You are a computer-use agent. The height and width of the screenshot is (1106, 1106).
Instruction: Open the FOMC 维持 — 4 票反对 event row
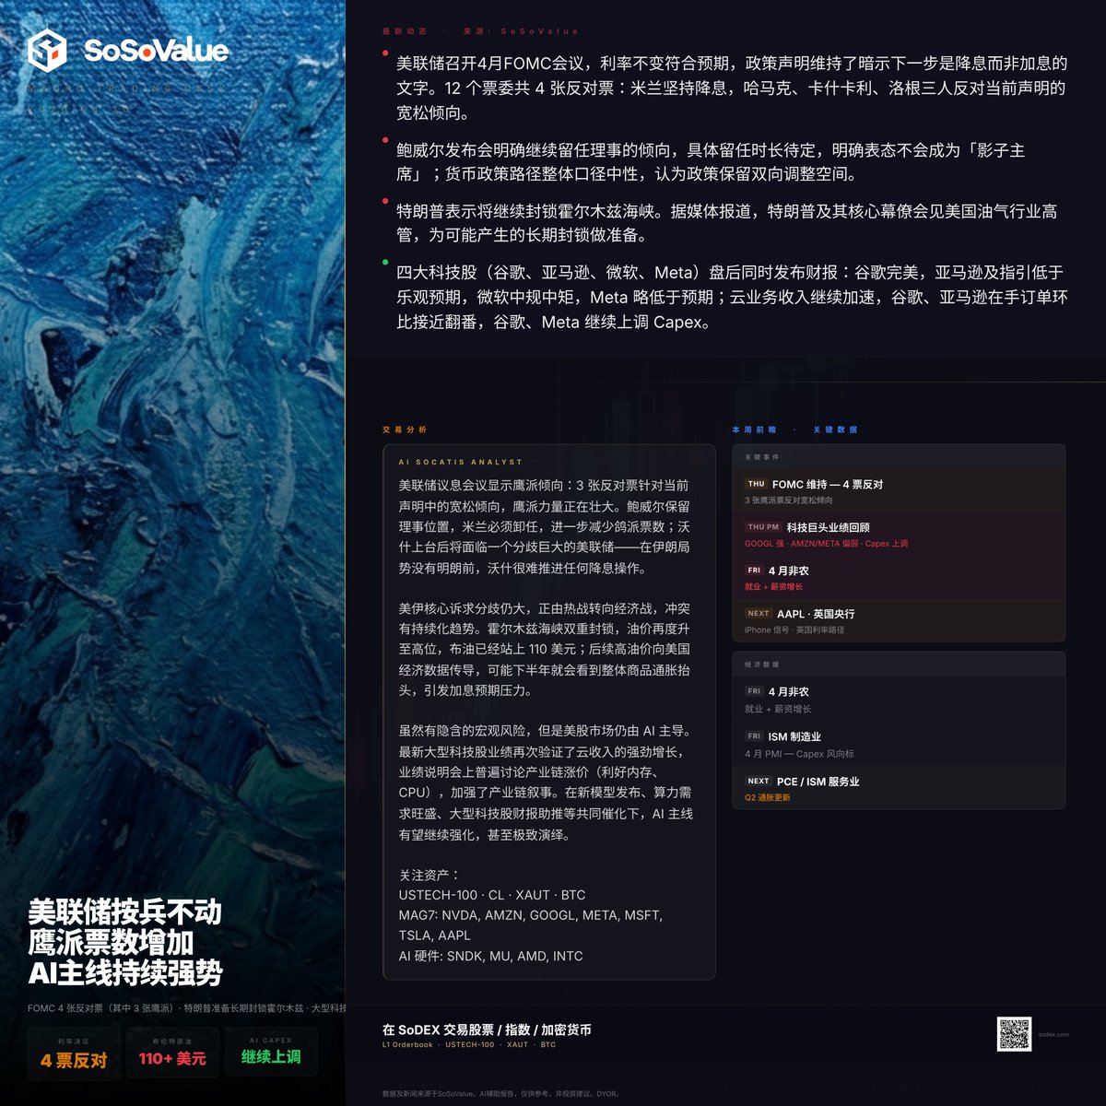pos(899,491)
